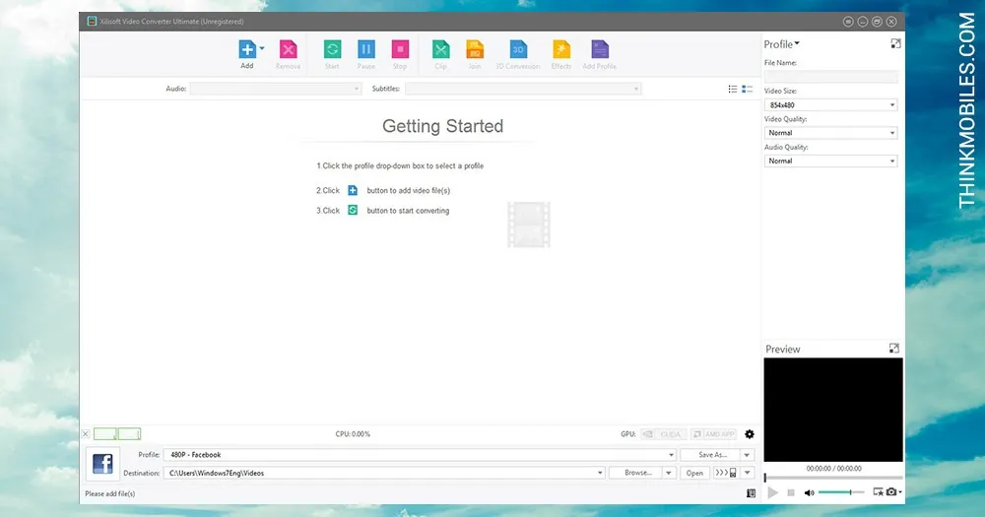The image size is (985, 517).
Task: Click the "Please add file(s)" status text
Action: click(110, 493)
